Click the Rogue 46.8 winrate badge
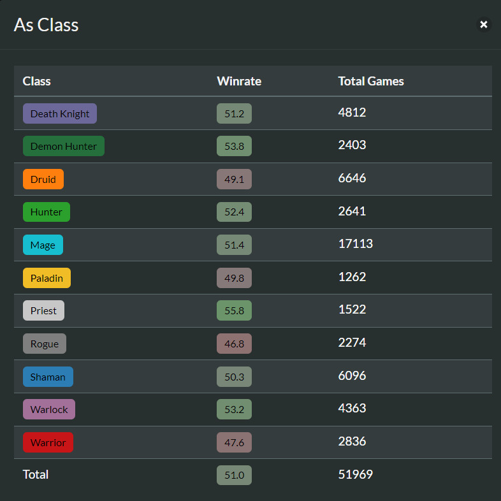Image resolution: width=501 pixels, height=501 pixels. [x=234, y=344]
